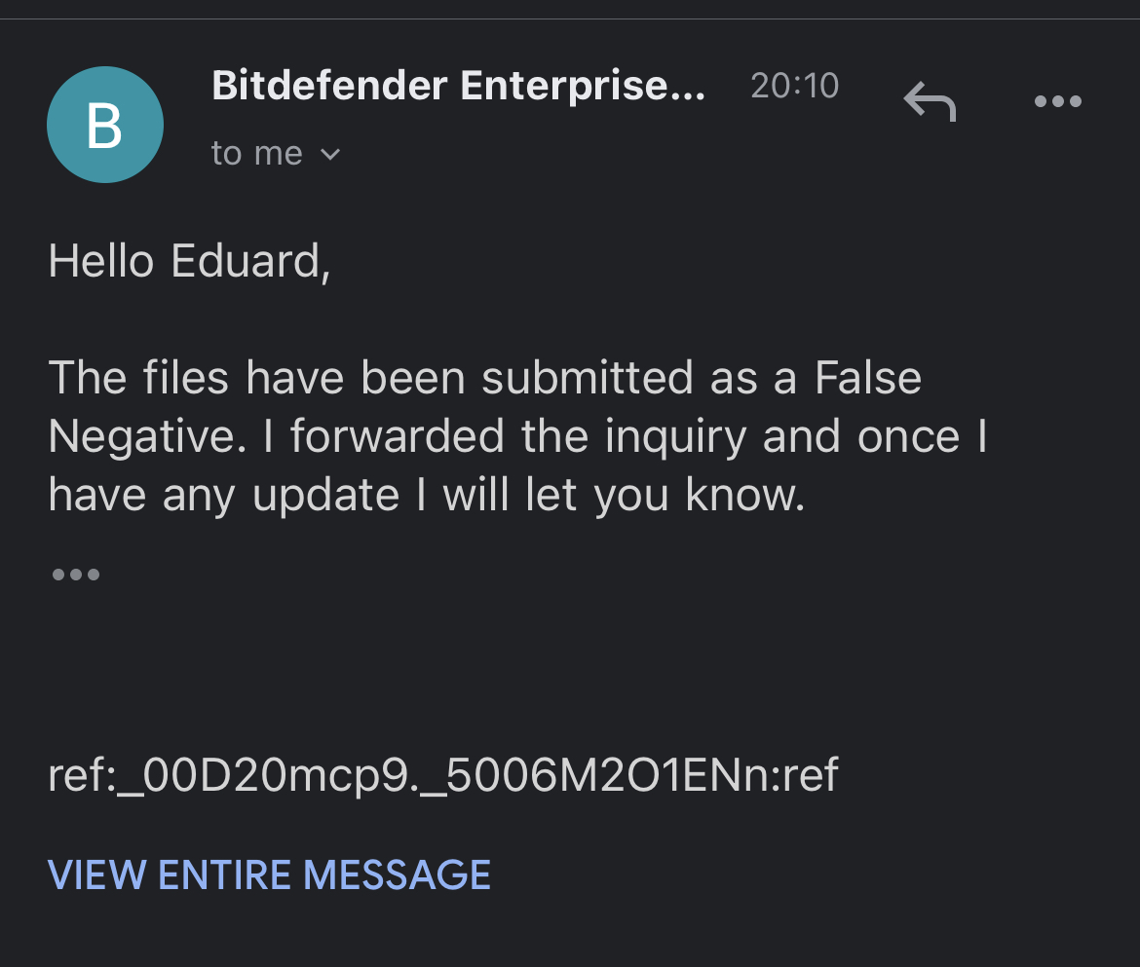Click the reply arrow icon

930,101
